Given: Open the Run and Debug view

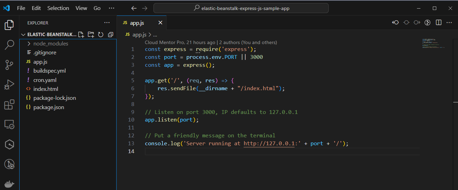Looking at the screenshot, I should click(9, 85).
